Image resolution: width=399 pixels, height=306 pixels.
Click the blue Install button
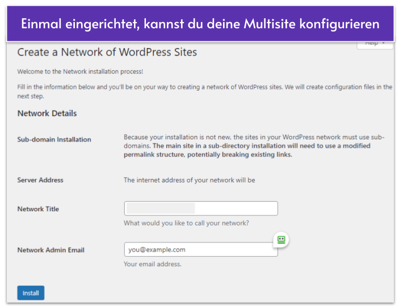coord(31,293)
